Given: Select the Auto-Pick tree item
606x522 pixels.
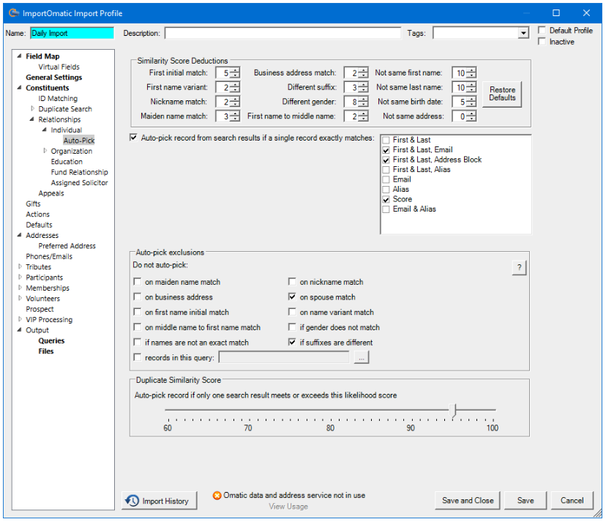Looking at the screenshot, I should (79, 141).
